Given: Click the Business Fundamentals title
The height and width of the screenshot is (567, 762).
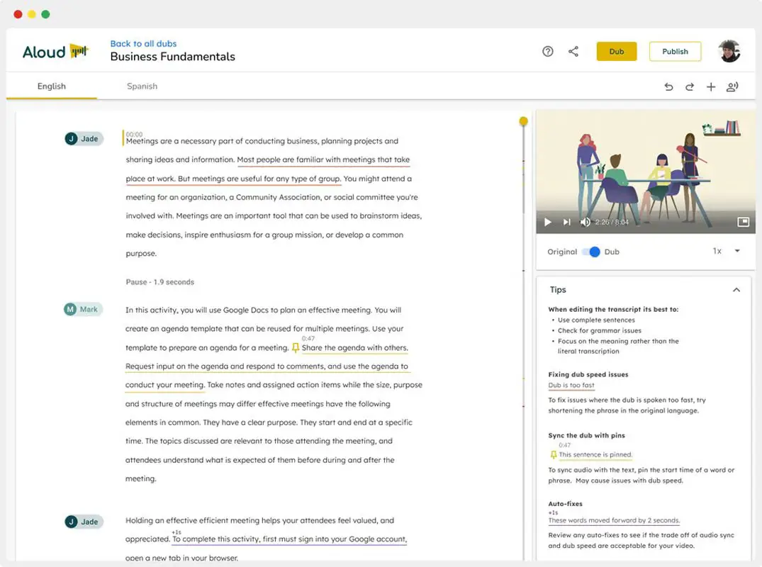Looking at the screenshot, I should [x=172, y=57].
